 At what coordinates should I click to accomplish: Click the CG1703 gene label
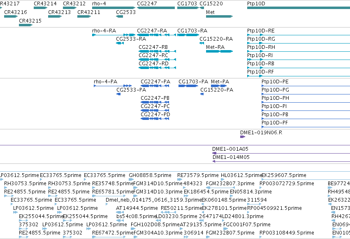click(x=187, y=4)
